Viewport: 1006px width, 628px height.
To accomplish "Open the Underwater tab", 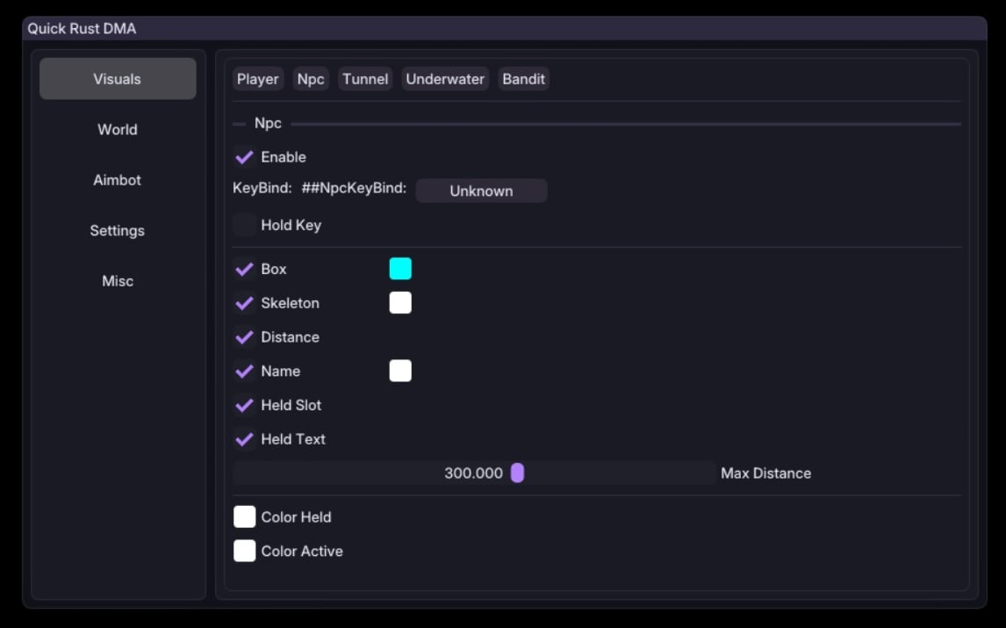I will coord(445,79).
